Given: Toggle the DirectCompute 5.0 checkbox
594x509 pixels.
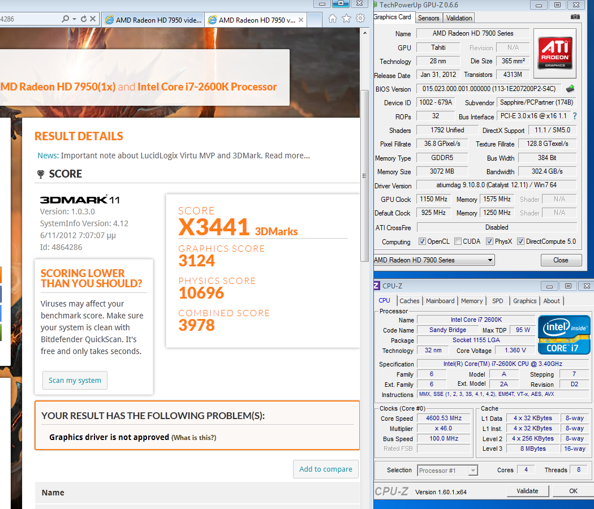Looking at the screenshot, I should 520,241.
